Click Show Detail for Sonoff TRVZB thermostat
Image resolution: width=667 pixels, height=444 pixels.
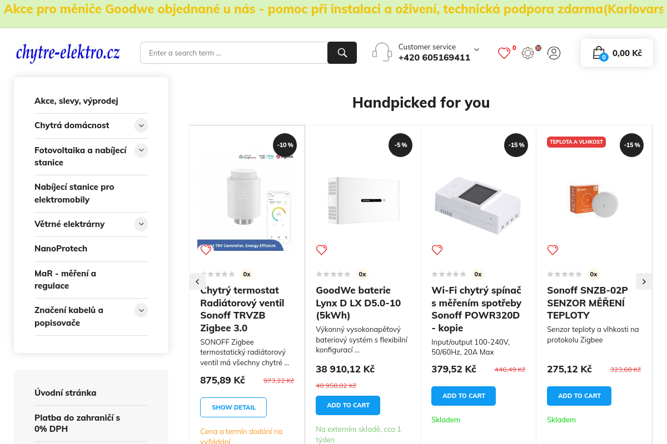233,407
